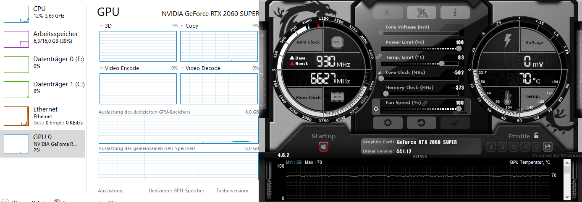This screenshot has width=582, height=202.
Task: Expand the 3D engine dropdown in Task Manager
Action: [x=101, y=26]
